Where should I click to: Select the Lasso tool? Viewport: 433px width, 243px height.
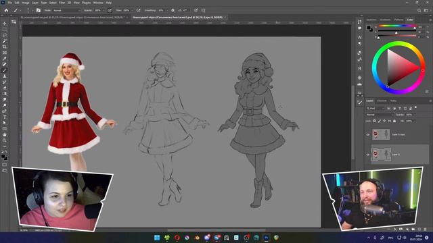click(5, 35)
